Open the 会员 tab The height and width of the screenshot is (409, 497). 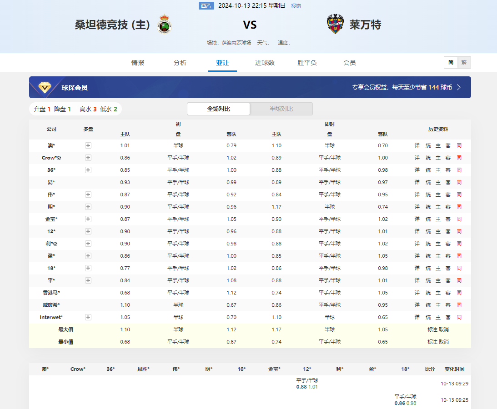tap(349, 63)
